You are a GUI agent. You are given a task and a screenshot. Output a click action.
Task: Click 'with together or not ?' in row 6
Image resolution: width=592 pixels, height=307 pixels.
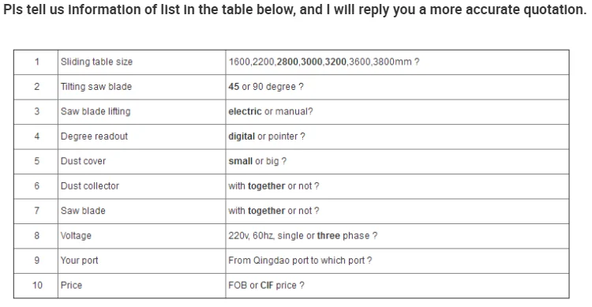click(274, 186)
